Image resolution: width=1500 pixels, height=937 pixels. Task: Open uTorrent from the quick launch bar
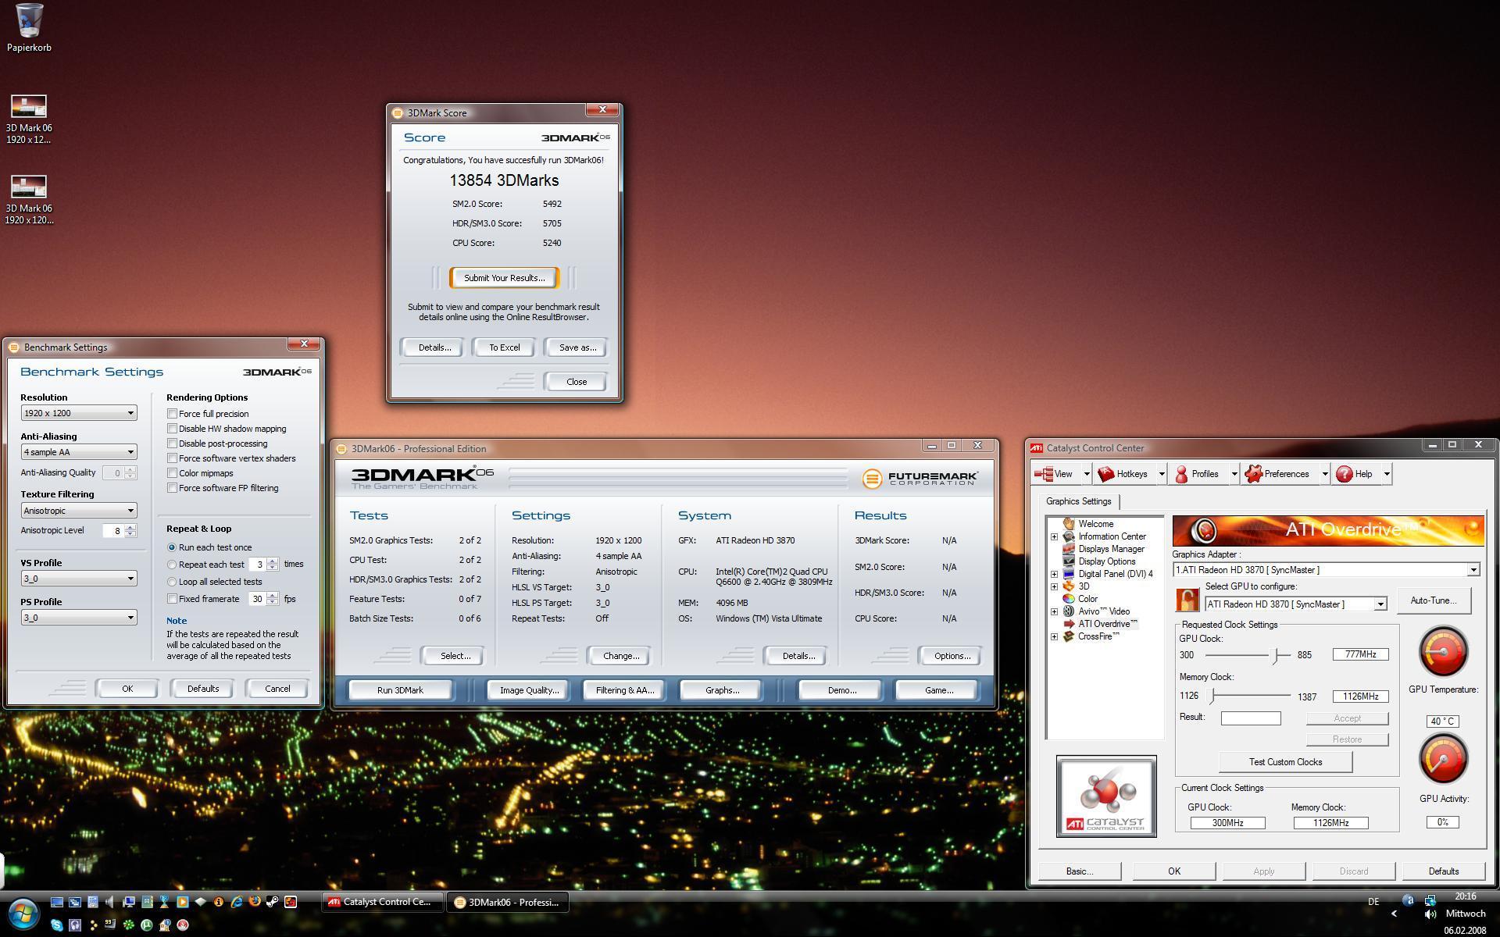[147, 925]
